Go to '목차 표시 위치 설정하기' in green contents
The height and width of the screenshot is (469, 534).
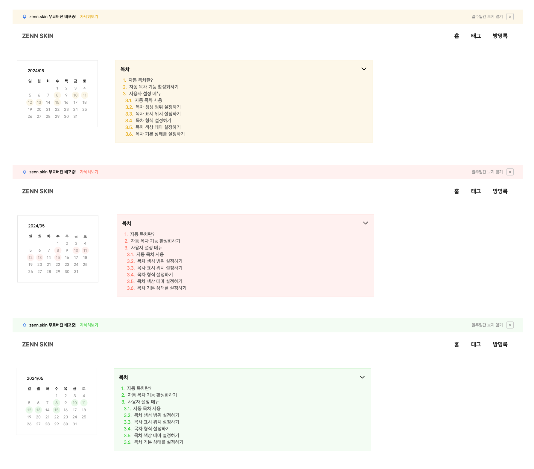(156, 422)
